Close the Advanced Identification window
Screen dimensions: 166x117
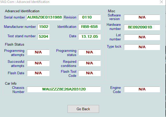pyautogui.click(x=162, y=2)
